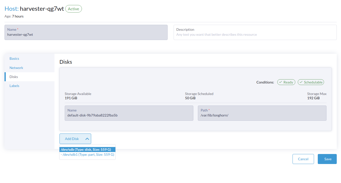Image resolution: width=341 pixels, height=183 pixels.
Task: Click the chevron on the Add Disk button
Action: 87,138
